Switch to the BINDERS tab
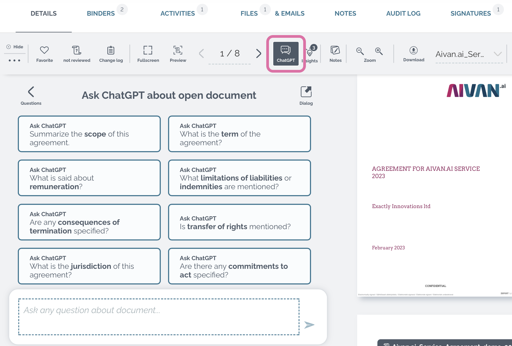Screen dimensions: 512x346 tap(101, 13)
